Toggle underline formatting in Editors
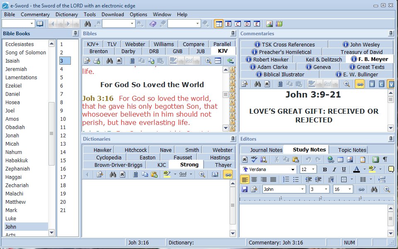Viewport: 398px width, 249px height. pyautogui.click(x=344, y=169)
